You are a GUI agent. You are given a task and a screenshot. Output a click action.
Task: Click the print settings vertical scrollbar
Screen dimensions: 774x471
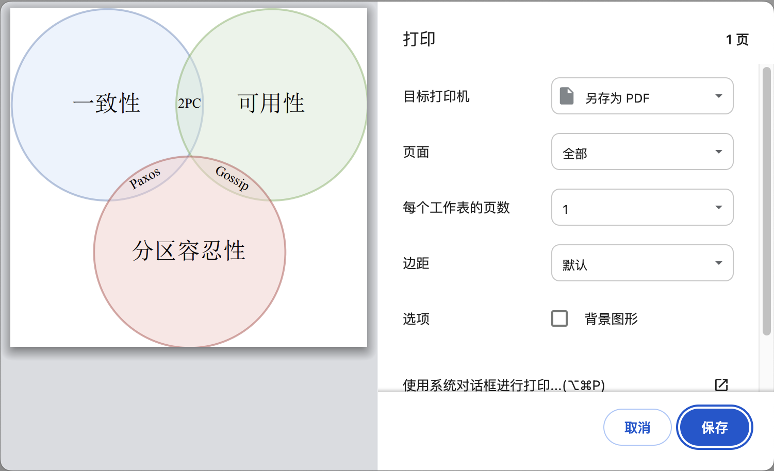click(766, 201)
